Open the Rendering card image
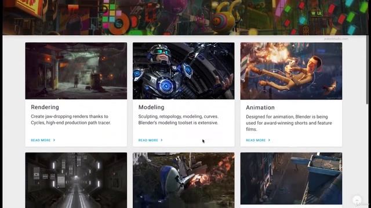Screen dimensions: 371x208 pyautogui.click(x=76, y=70)
